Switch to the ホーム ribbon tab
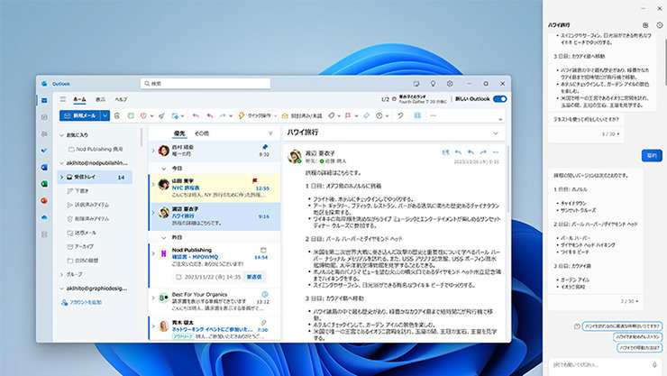667x376 pixels. [x=79, y=99]
